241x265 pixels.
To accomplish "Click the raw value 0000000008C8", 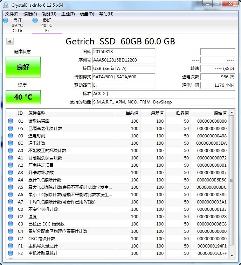I will [212, 224].
